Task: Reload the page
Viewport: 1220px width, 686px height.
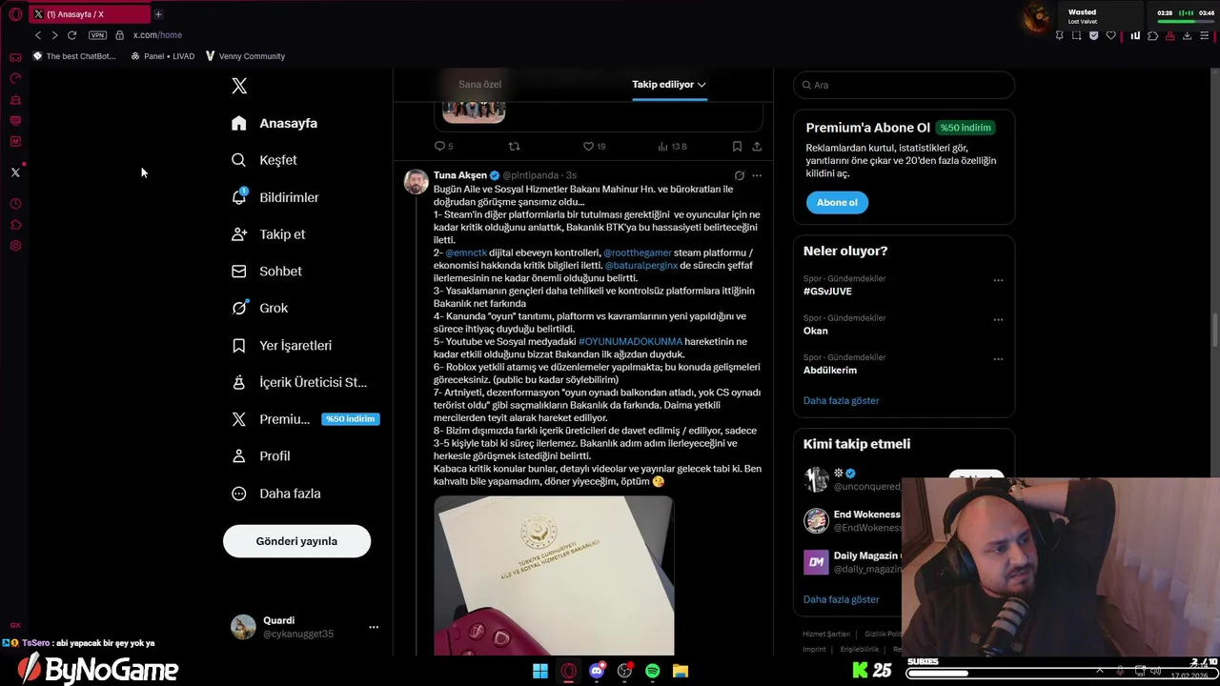Action: 71,35
